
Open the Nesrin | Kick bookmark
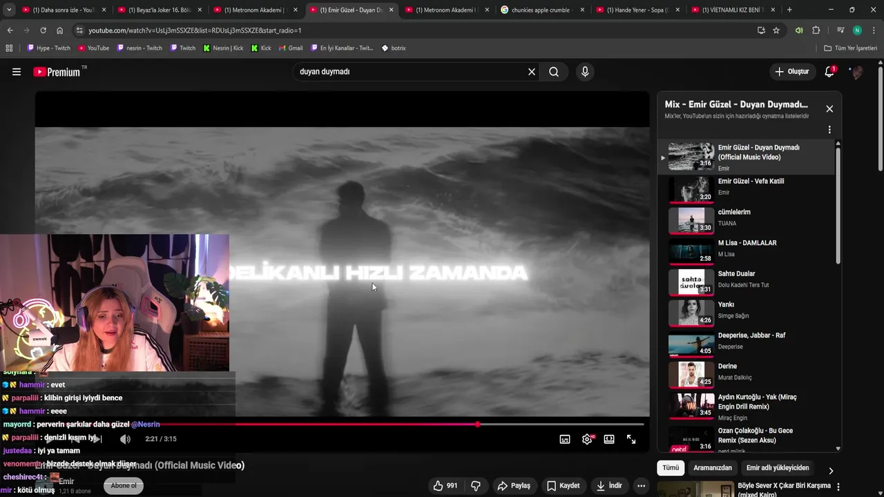pos(223,48)
